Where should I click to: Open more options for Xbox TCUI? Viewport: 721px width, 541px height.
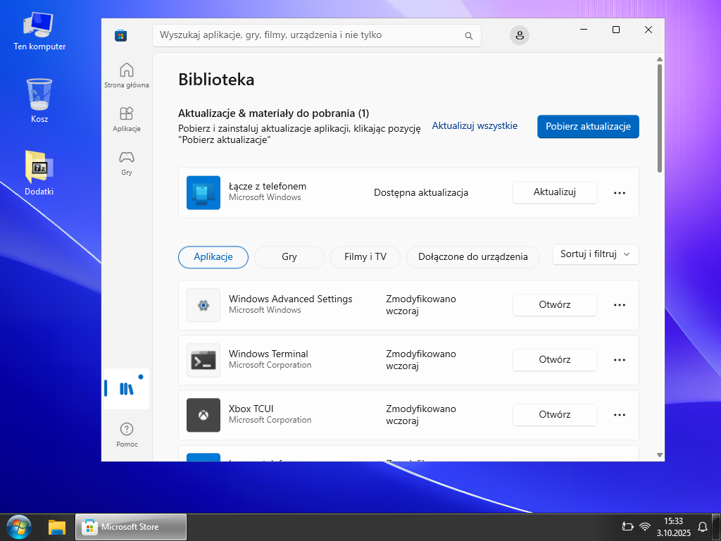pos(620,415)
